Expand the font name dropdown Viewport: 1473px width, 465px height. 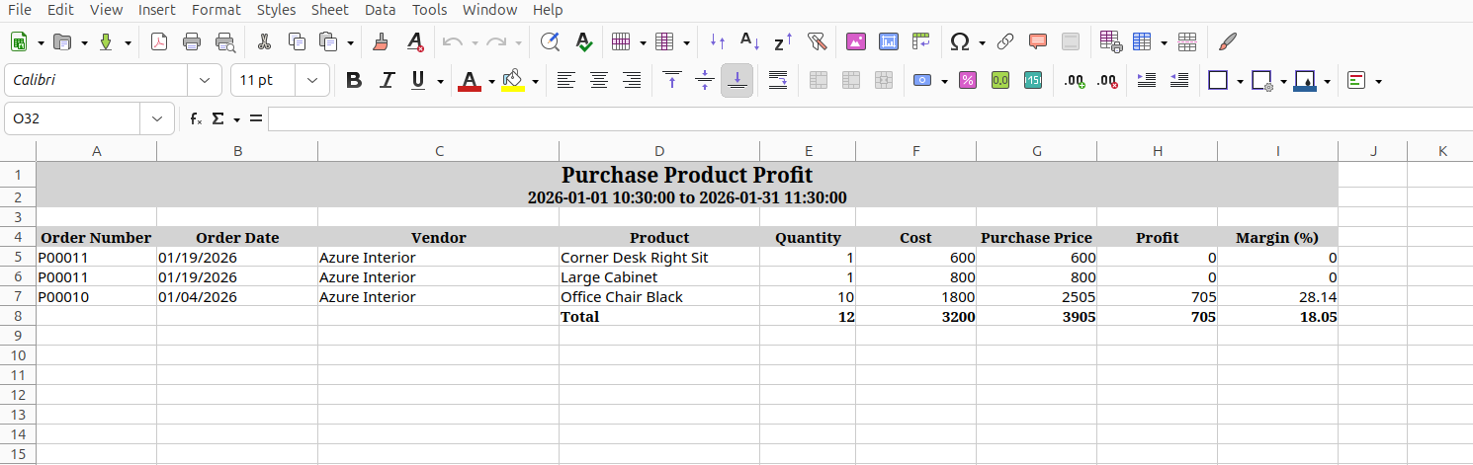[x=205, y=80]
